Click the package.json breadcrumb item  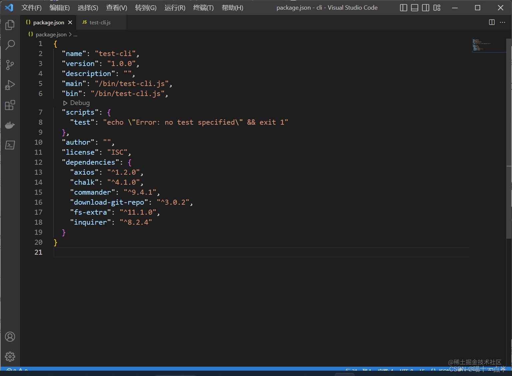point(51,34)
